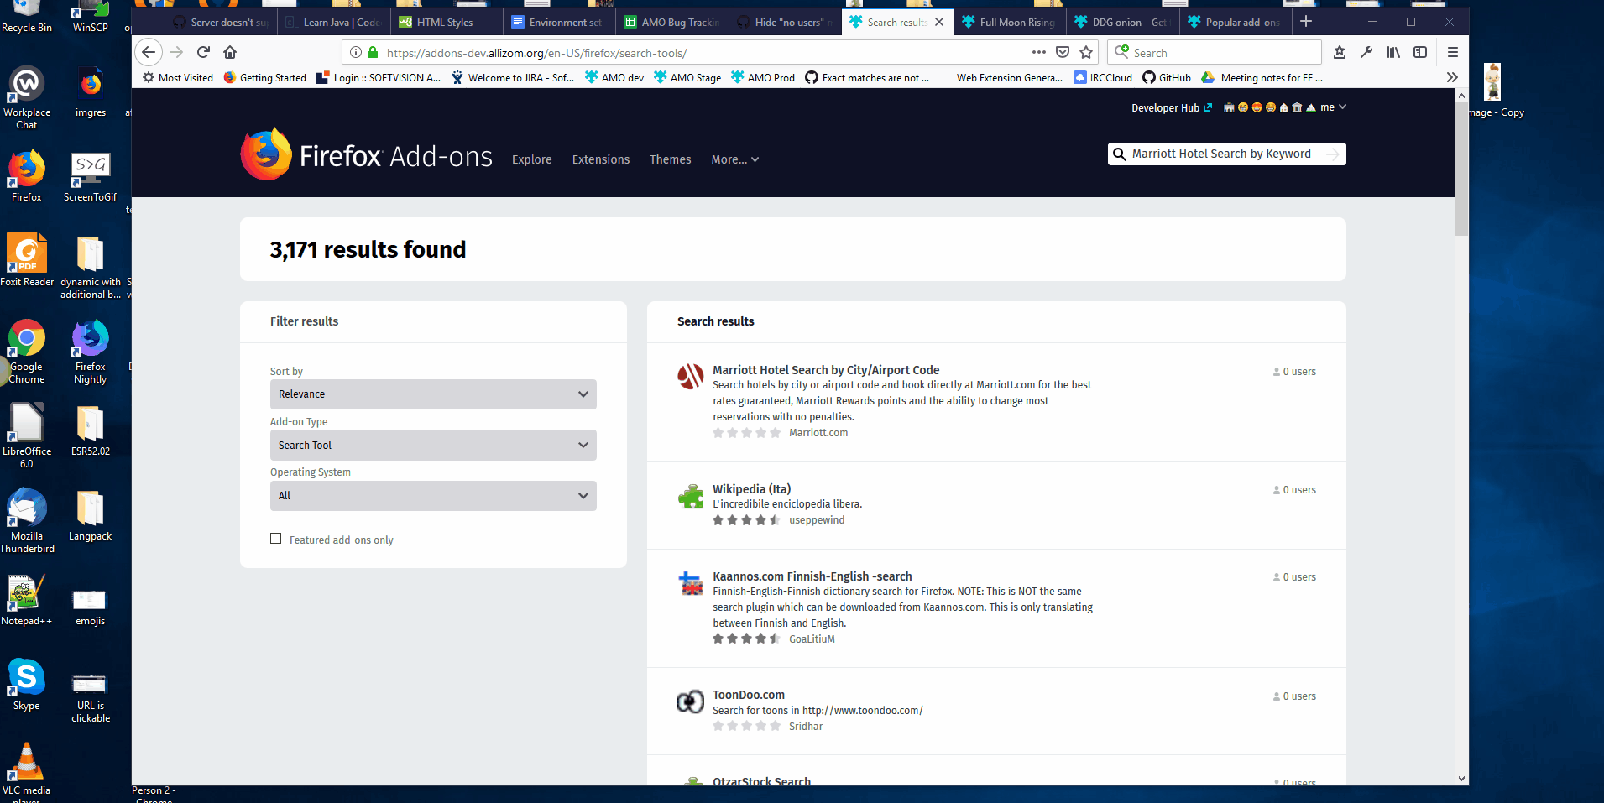Open page actions three-dot menu
The height and width of the screenshot is (803, 1604).
pos(1039,52)
